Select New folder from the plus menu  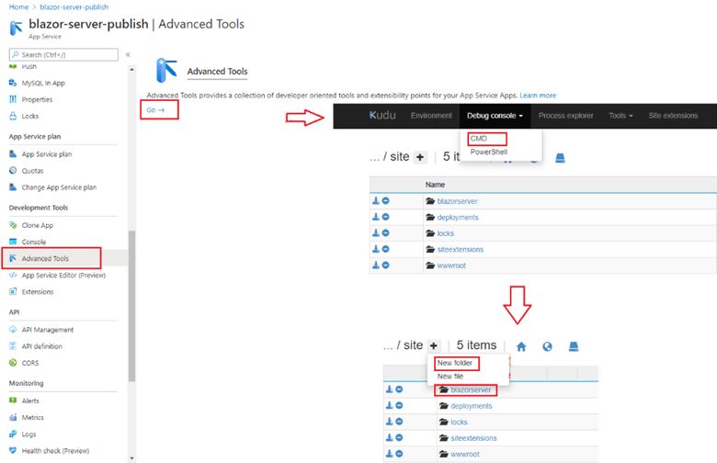454,363
